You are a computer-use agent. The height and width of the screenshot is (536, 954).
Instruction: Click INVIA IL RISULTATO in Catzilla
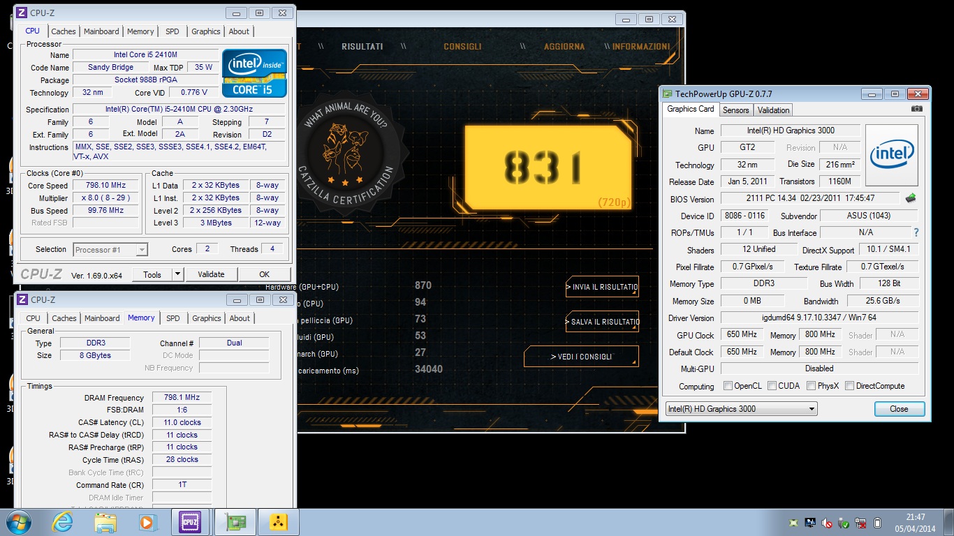coord(602,287)
